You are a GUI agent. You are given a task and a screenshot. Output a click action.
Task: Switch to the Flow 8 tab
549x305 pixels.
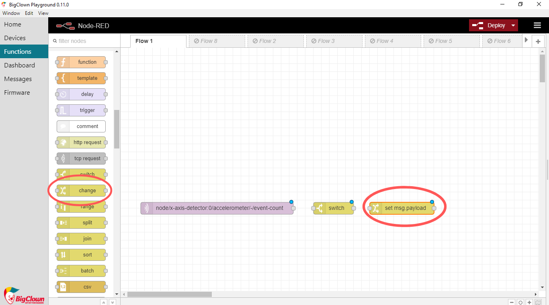coord(217,41)
